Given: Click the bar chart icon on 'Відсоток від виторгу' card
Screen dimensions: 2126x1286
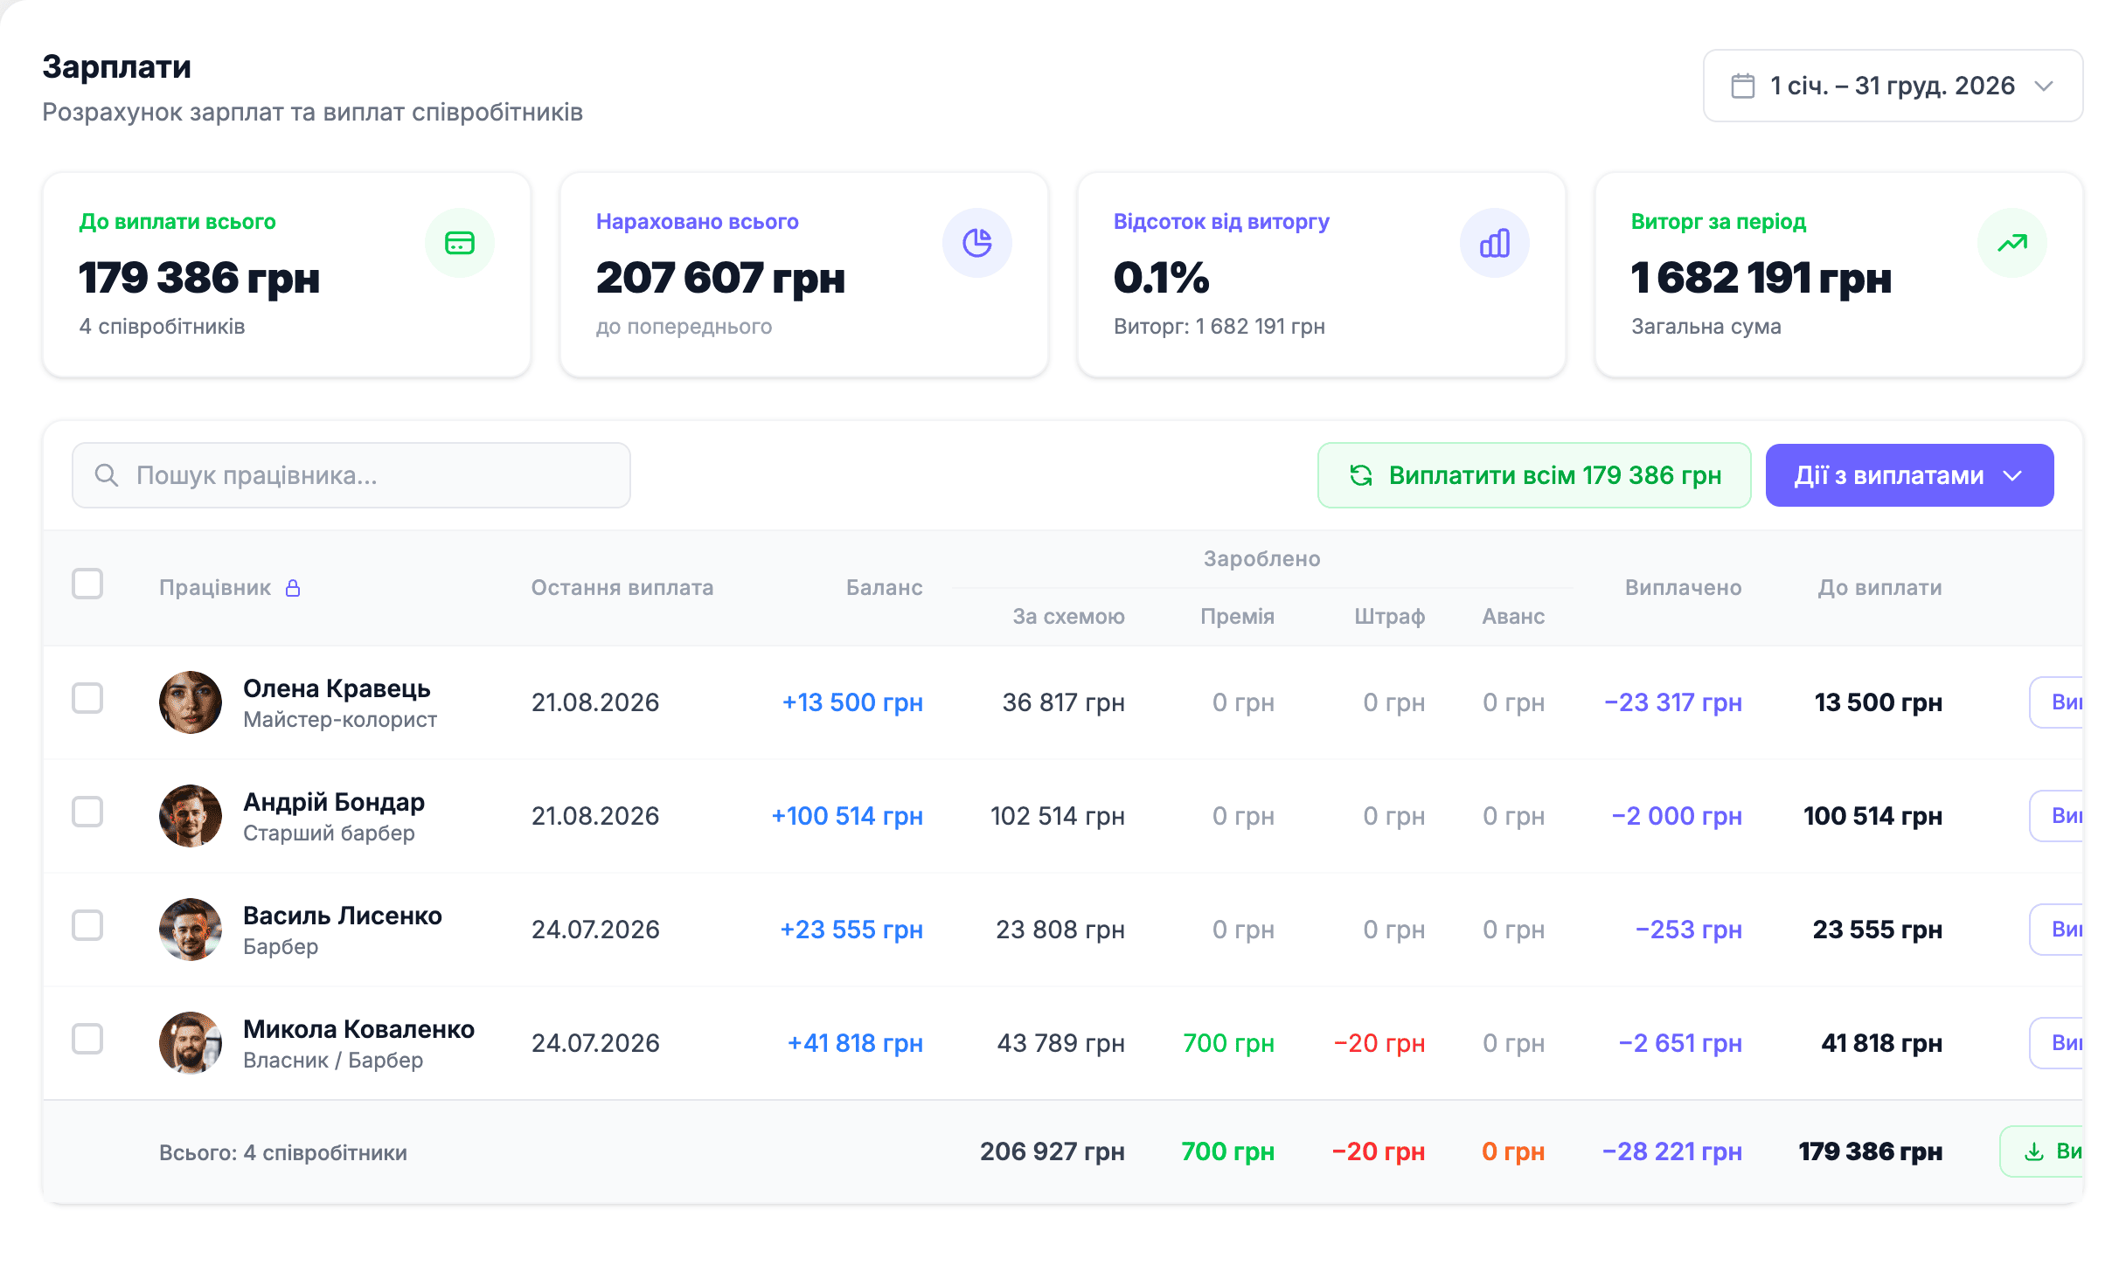Looking at the screenshot, I should click(x=1495, y=243).
